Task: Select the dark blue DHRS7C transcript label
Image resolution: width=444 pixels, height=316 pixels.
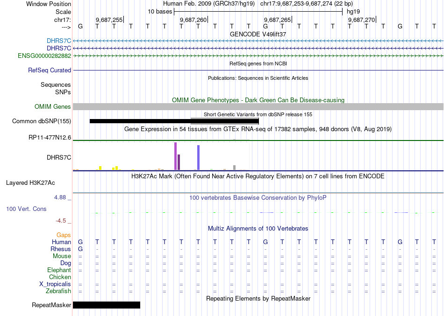Action: (x=59, y=49)
